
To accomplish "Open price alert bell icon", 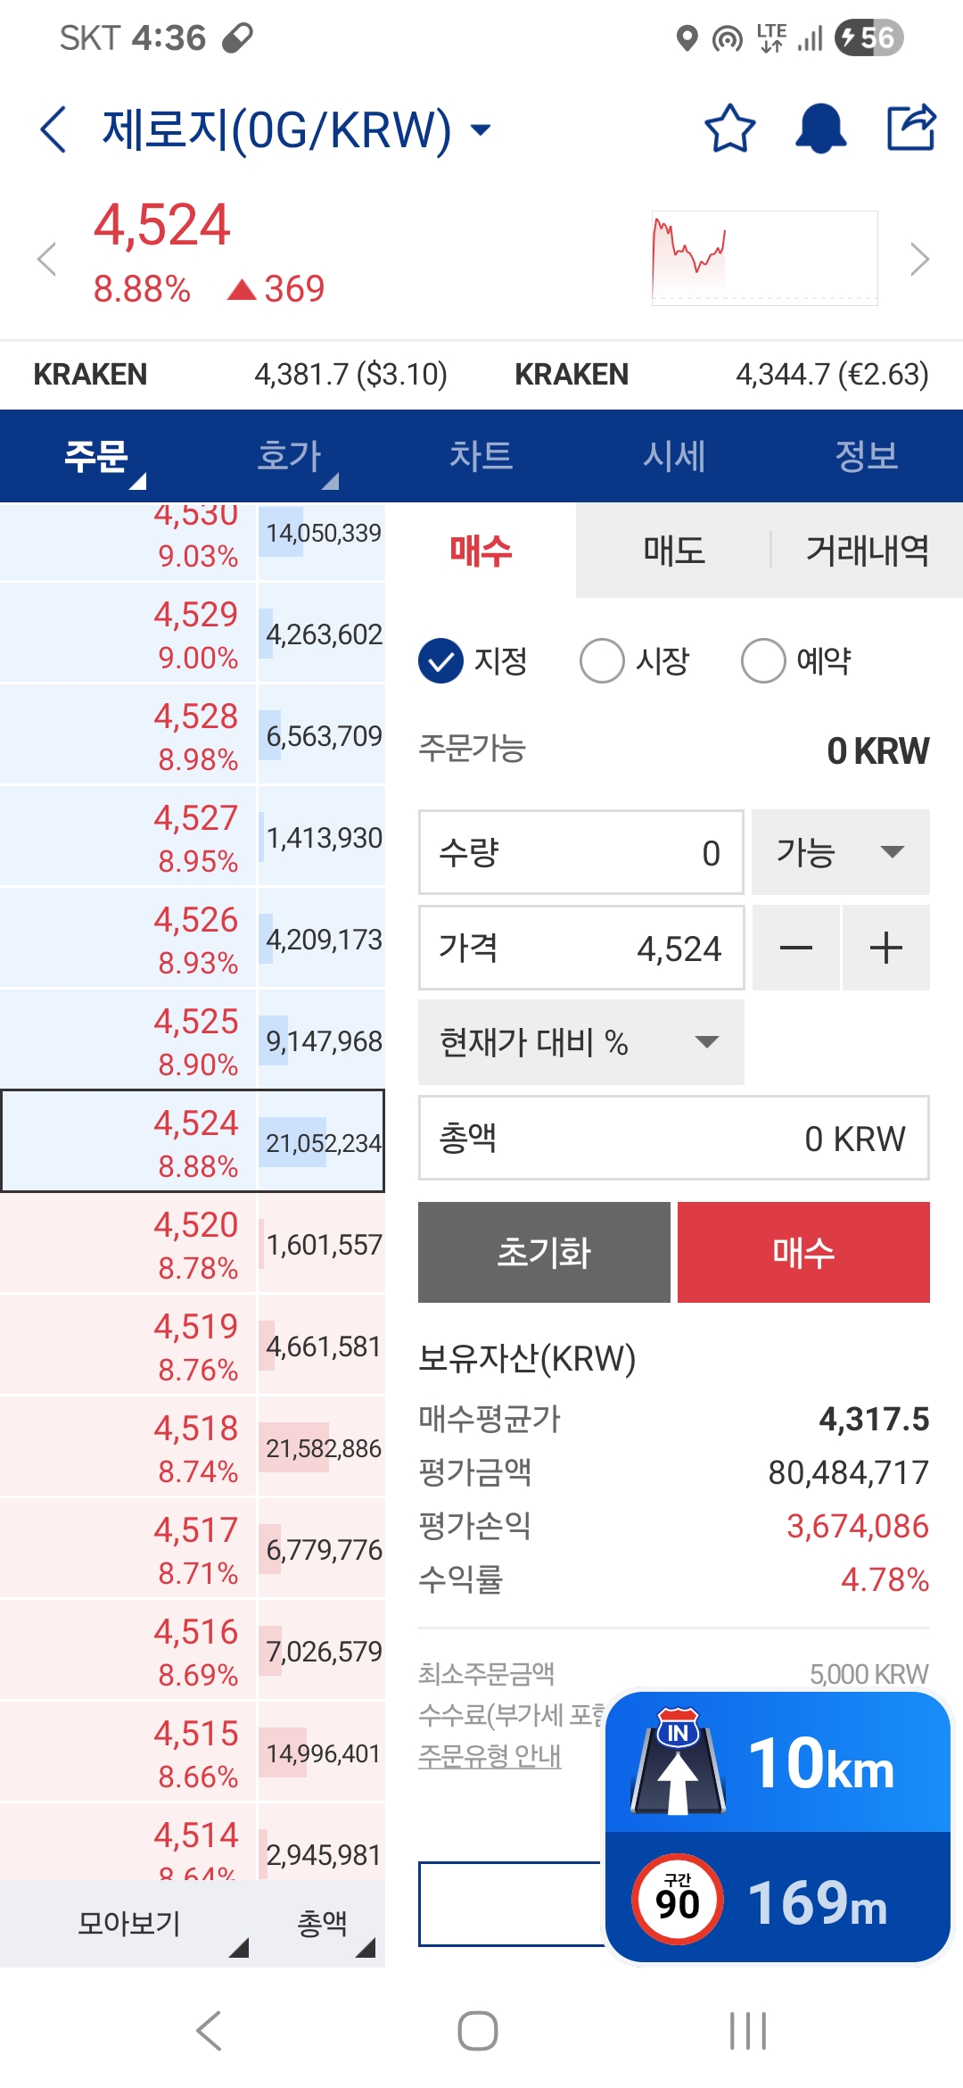I will click(820, 128).
